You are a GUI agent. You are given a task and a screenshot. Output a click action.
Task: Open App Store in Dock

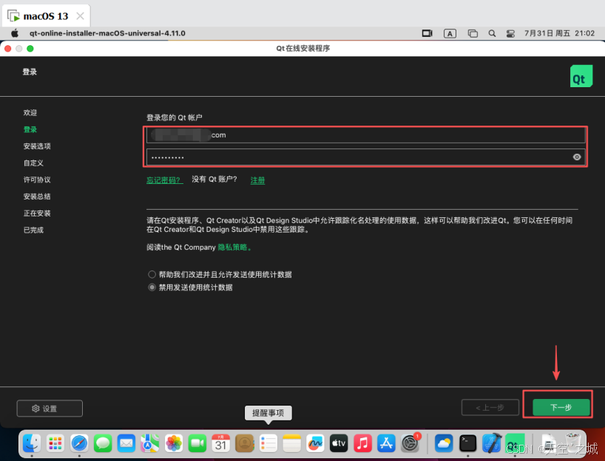coord(386,443)
